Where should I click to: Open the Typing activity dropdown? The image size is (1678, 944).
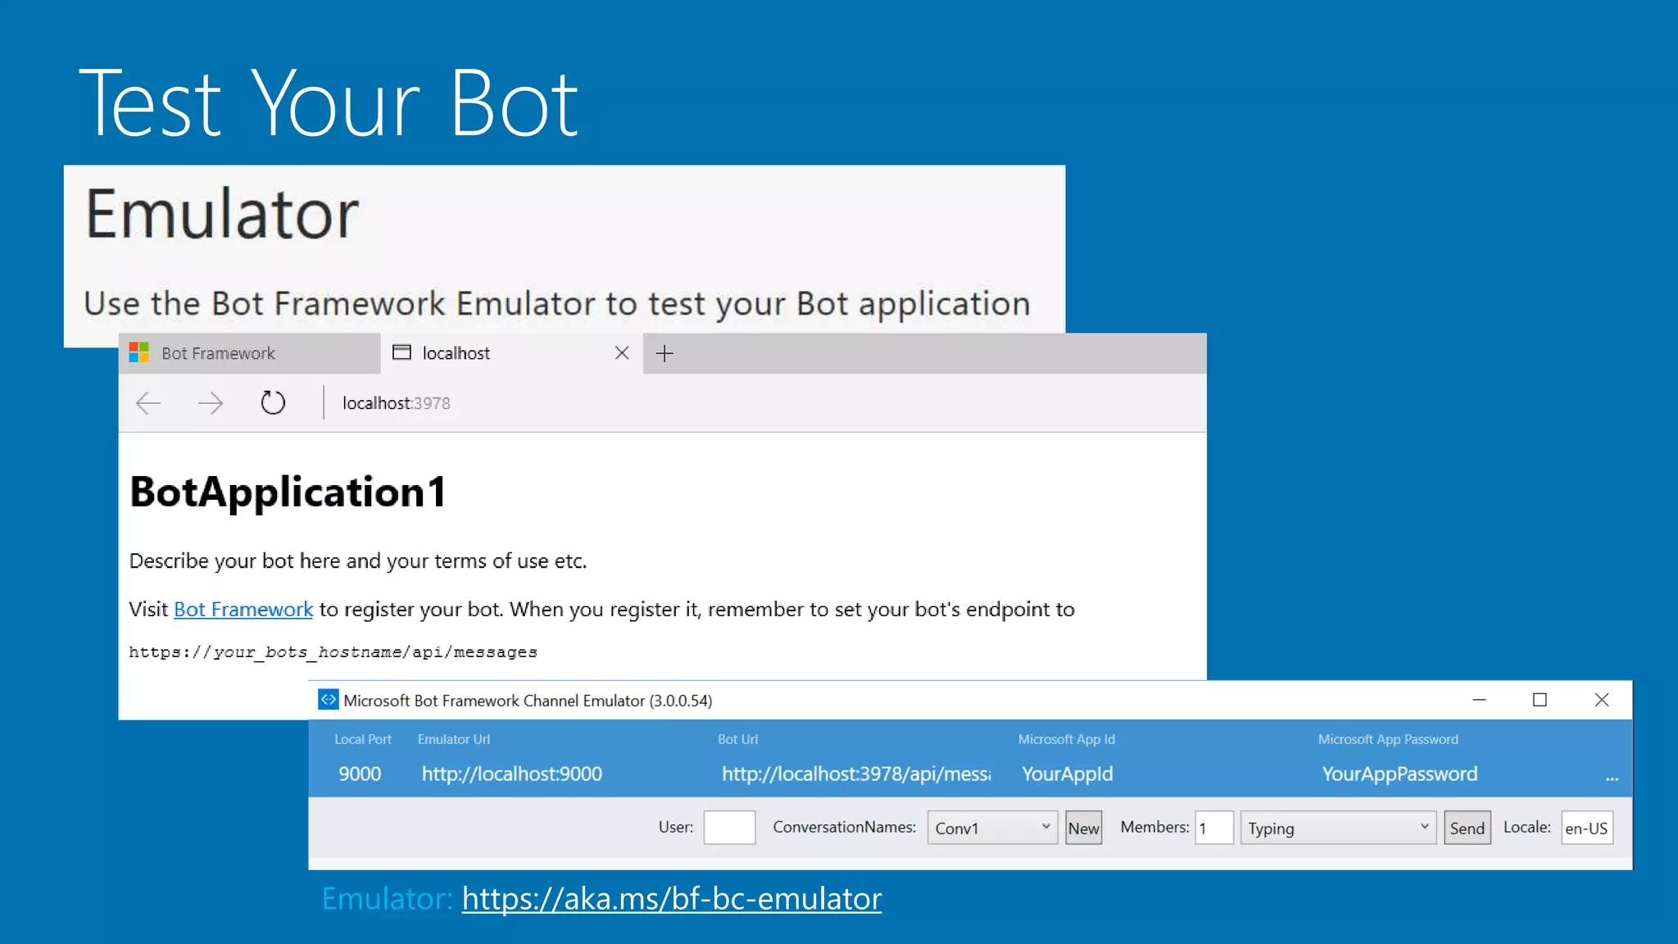(x=1338, y=828)
